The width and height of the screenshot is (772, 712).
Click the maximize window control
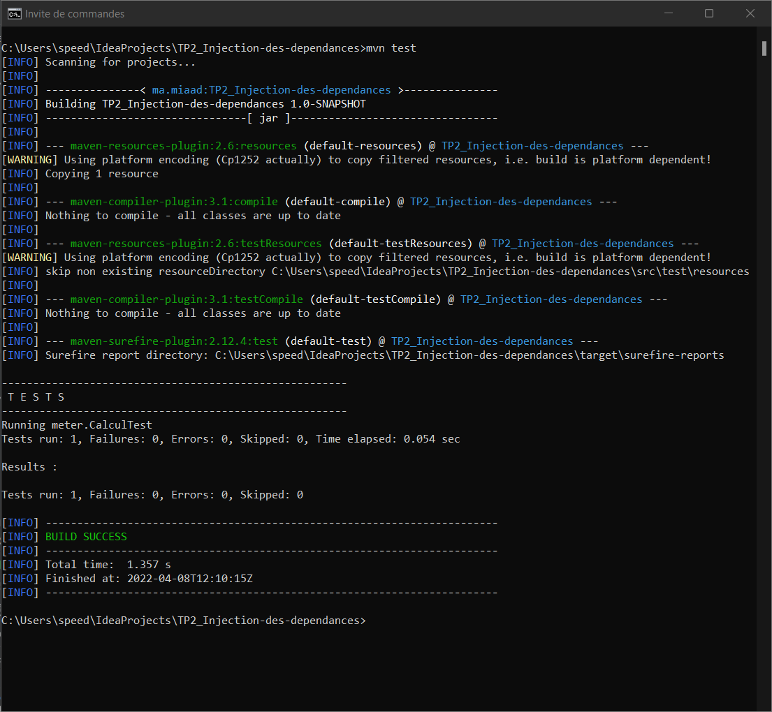coord(709,13)
